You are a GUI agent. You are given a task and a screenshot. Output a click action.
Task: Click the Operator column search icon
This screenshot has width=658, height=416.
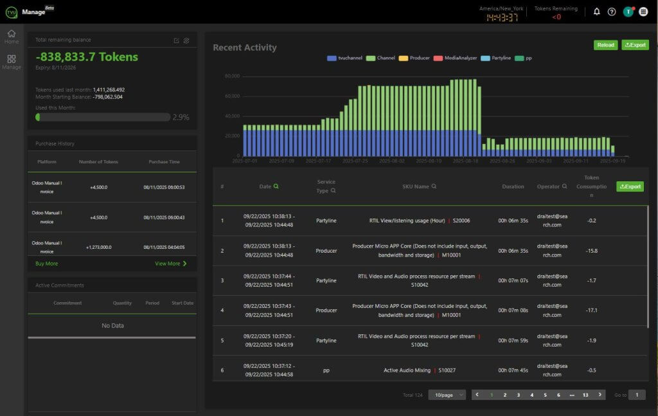pyautogui.click(x=565, y=186)
